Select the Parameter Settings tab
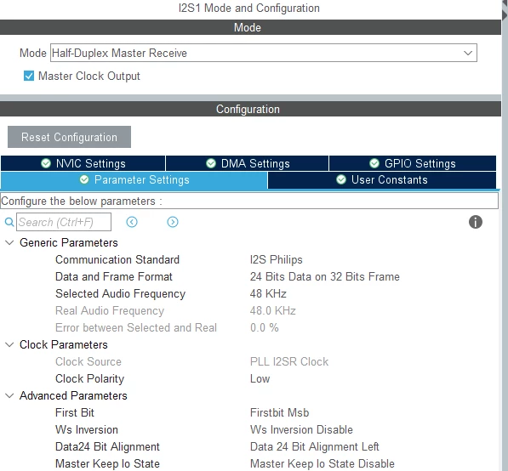 coord(134,180)
